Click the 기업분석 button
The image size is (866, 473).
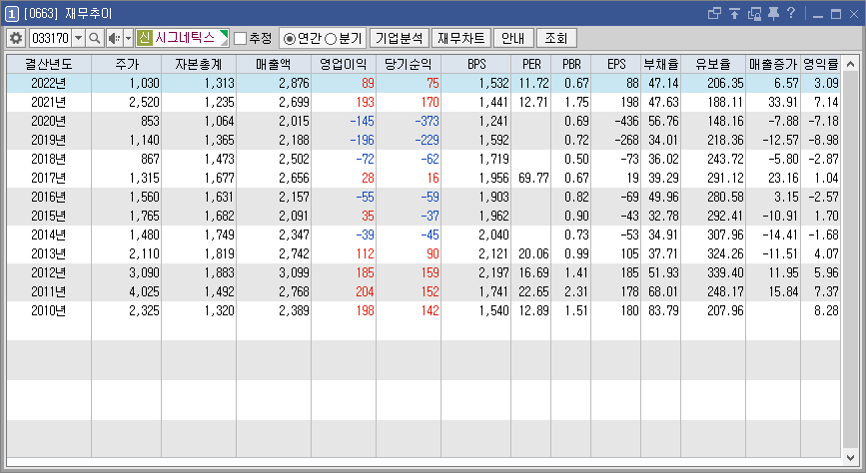click(399, 38)
